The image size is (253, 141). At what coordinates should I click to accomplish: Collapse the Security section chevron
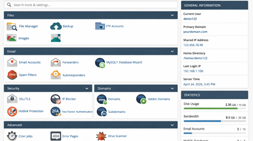87,88
